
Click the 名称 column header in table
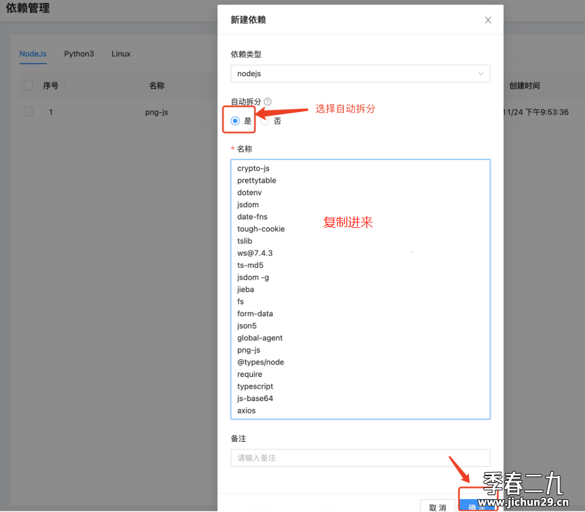pyautogui.click(x=157, y=86)
